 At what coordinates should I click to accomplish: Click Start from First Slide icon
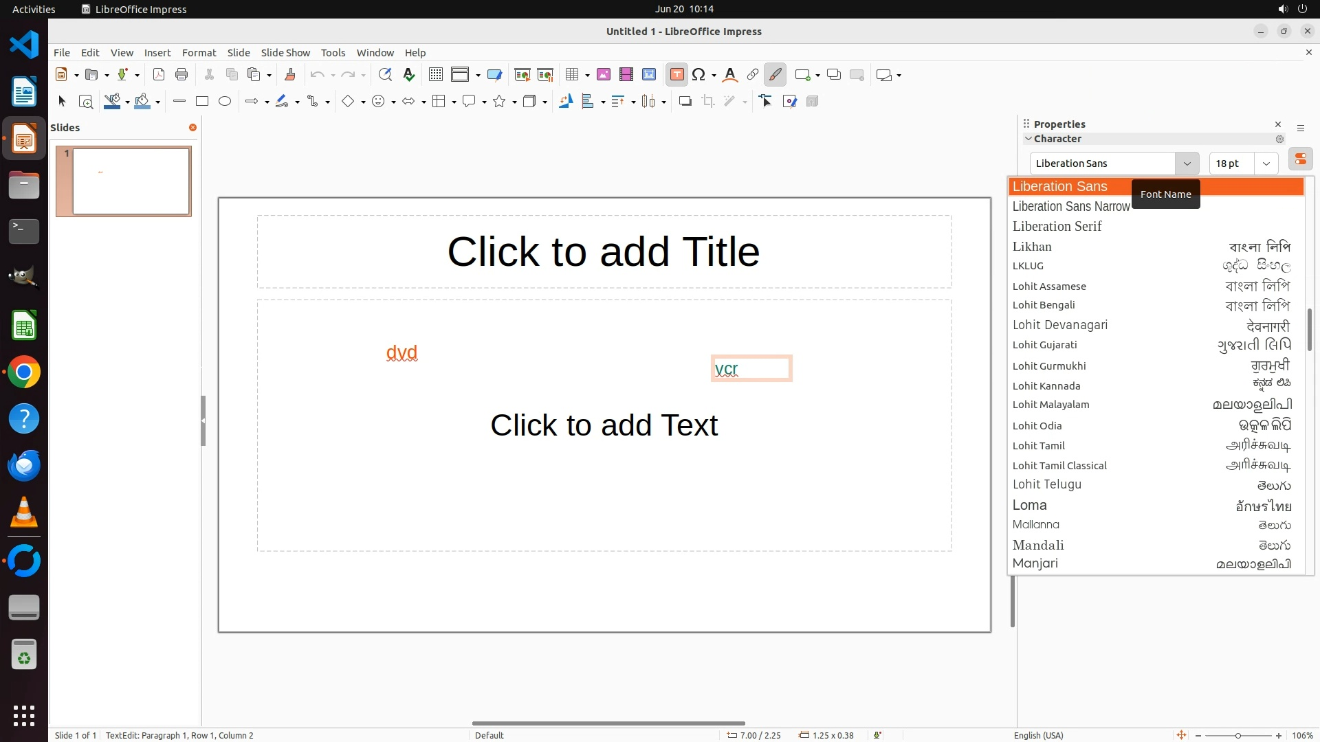click(x=522, y=75)
